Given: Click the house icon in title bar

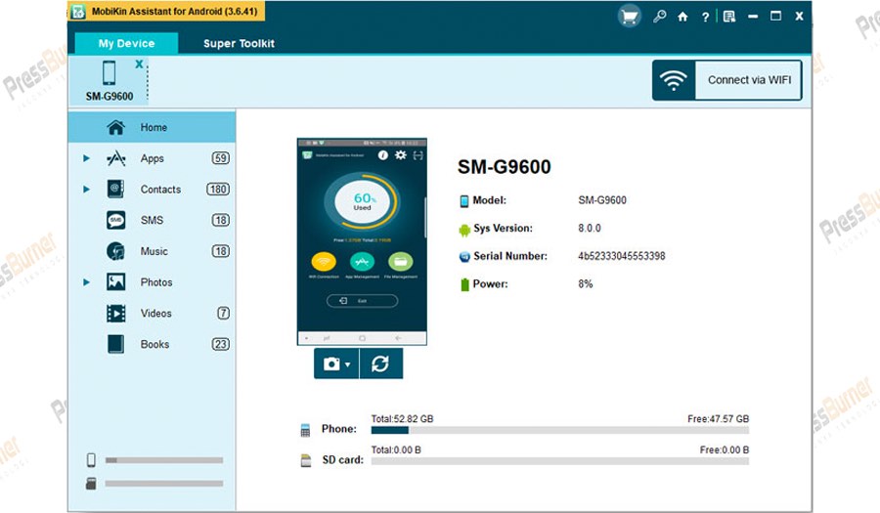Looking at the screenshot, I should click(x=682, y=17).
